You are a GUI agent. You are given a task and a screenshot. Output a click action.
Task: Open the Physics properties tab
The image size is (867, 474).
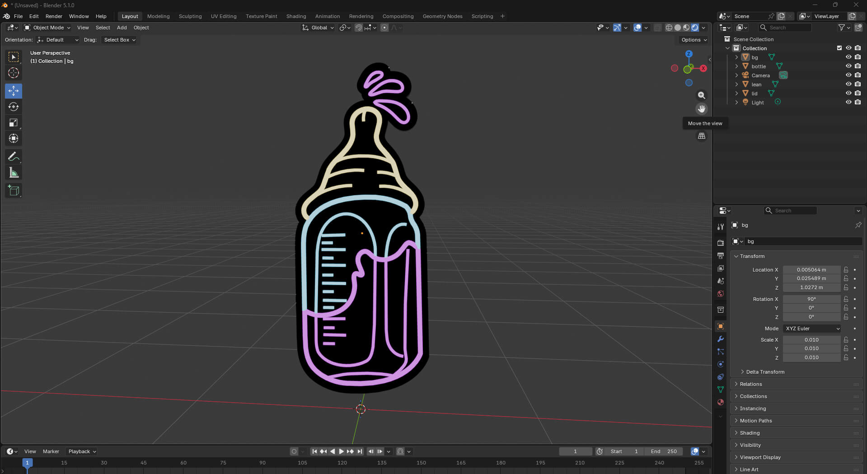point(721,364)
